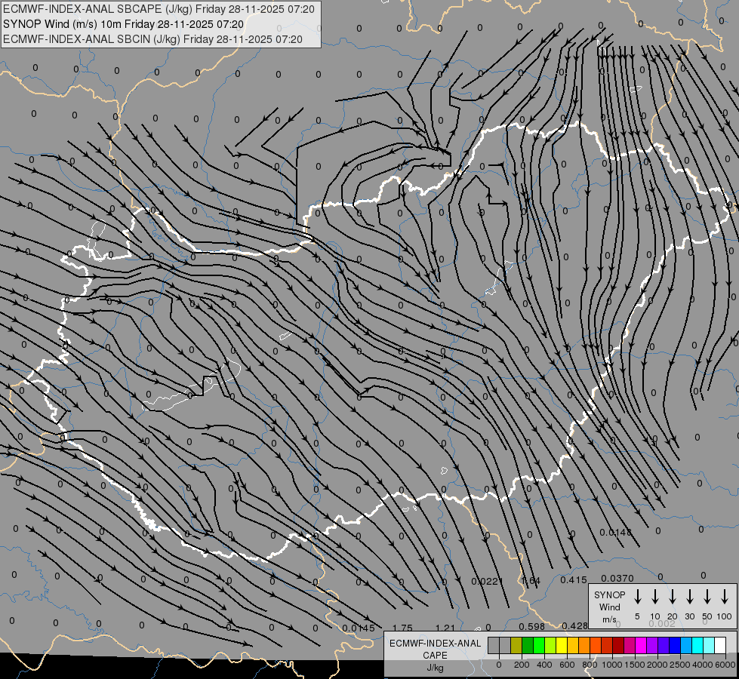Click the SYNOP Wind m/s legend label

pos(610,607)
